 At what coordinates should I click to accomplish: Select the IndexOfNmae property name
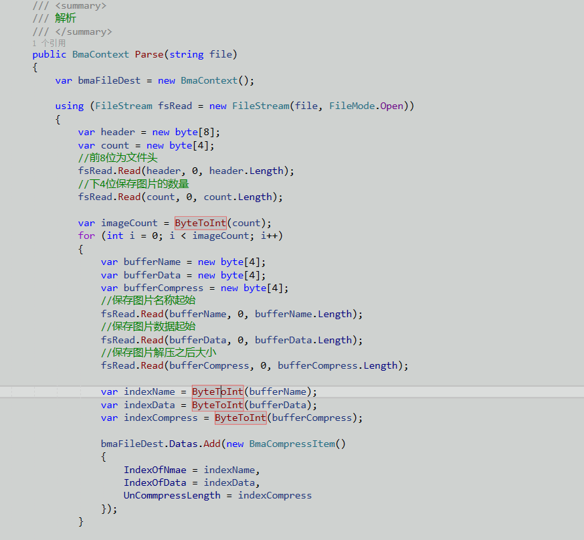click(x=155, y=470)
